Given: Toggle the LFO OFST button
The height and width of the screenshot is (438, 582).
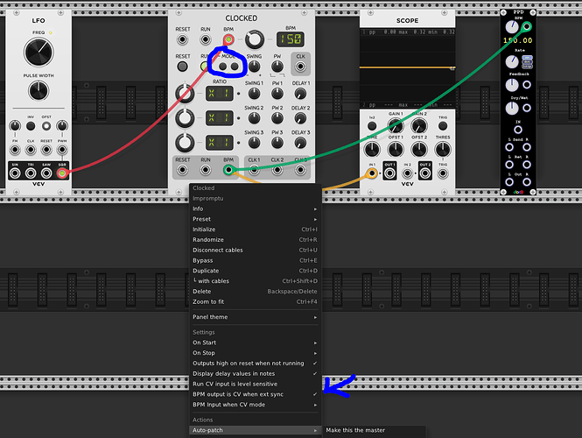Looking at the screenshot, I should click(x=46, y=126).
